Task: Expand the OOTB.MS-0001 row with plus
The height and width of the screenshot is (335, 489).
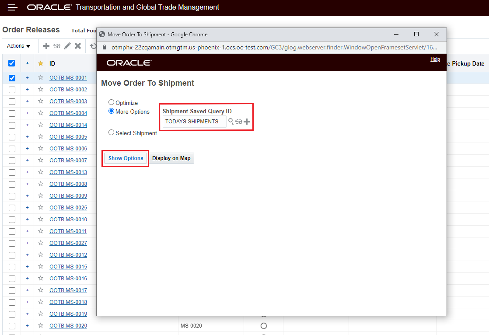Action: (x=28, y=78)
